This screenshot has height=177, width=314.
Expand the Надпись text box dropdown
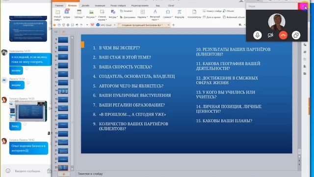[x=142, y=17]
